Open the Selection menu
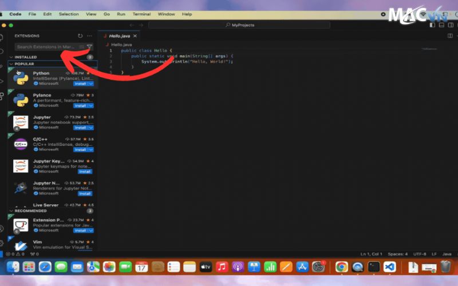The height and width of the screenshot is (286, 458). coord(69,14)
